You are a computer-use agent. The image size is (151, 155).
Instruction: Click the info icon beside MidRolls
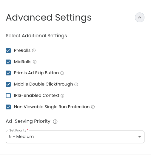35,62
